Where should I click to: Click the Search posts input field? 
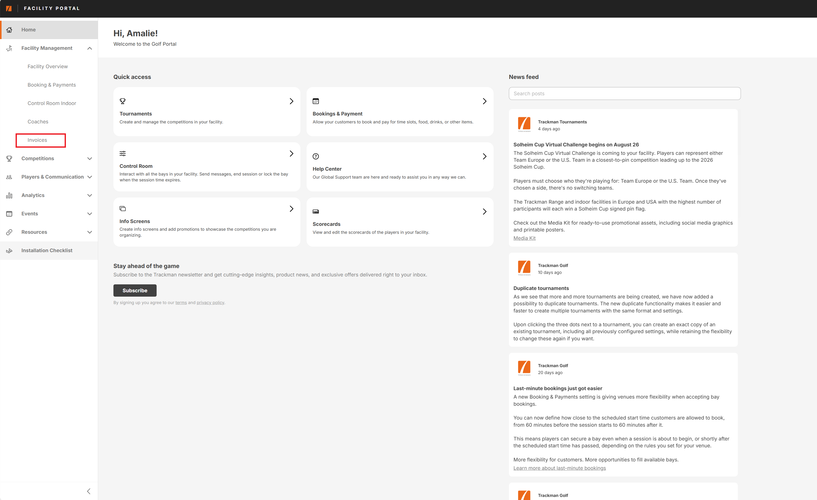[625, 94]
